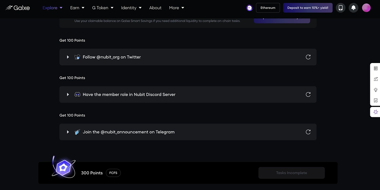Open the side panel news icon
The height and width of the screenshot is (190, 380).
376,68
